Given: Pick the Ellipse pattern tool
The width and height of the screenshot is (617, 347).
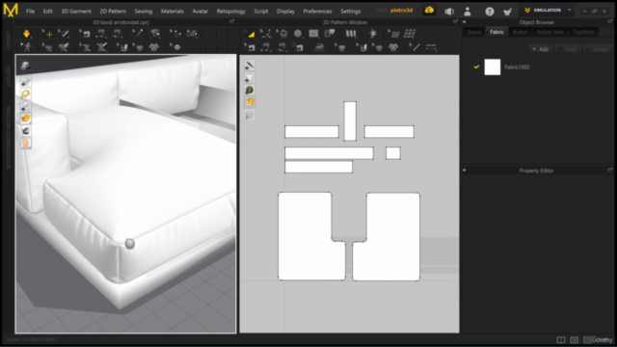Looking at the screenshot, I should (x=298, y=34).
